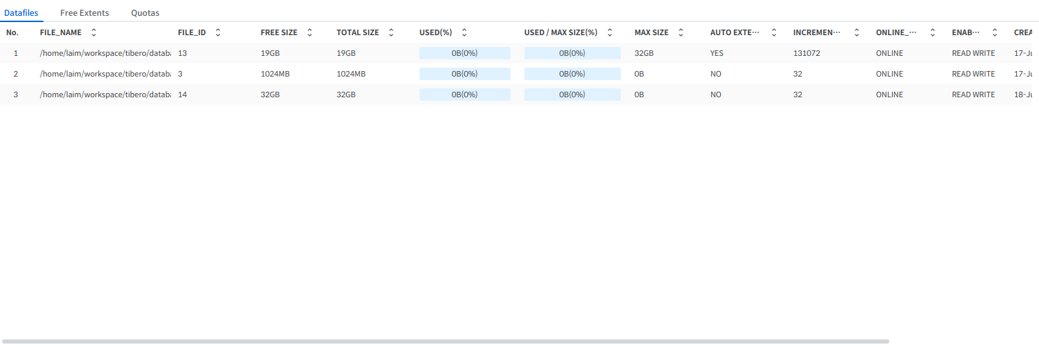Click the FILE_ID sort arrows icon
1039x347 pixels.
218,32
